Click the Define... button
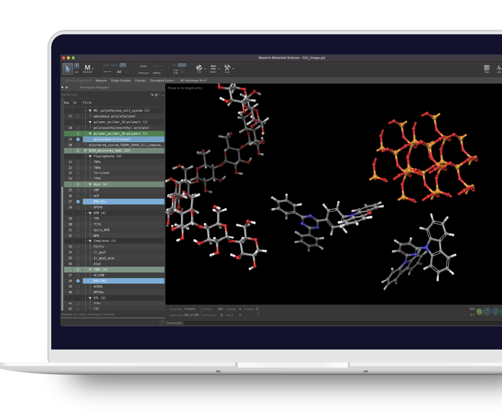This screenshot has width=502, height=419. pos(157,73)
